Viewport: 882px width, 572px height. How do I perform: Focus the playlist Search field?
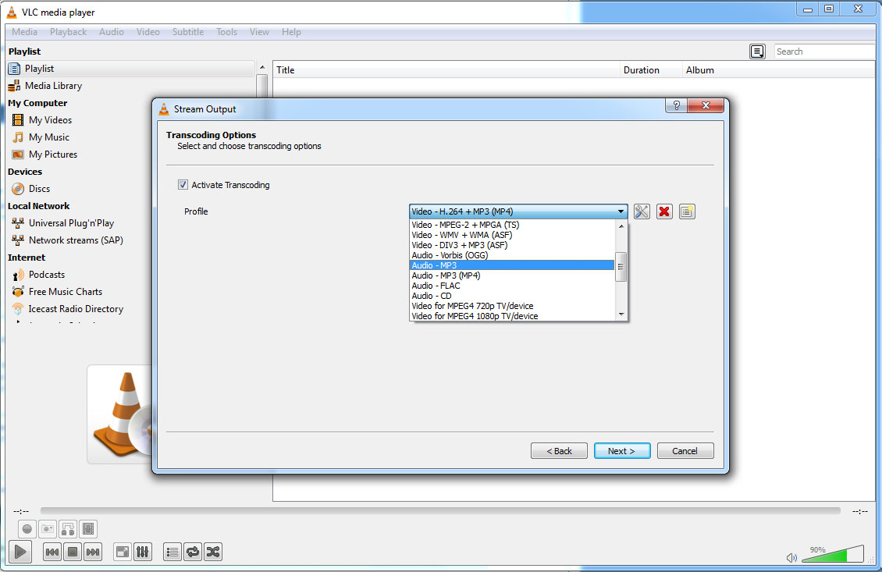click(x=824, y=52)
